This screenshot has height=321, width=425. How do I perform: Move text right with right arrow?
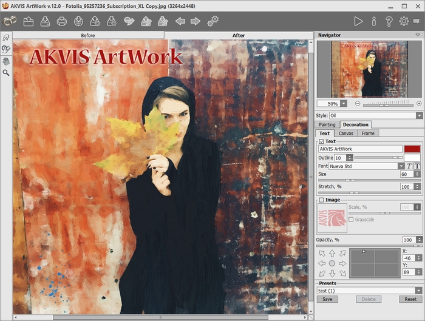pos(342,263)
